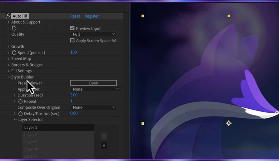The height and width of the screenshot is (161, 279).
Task: Open the Composite Over Original dropdown
Action: pyautogui.click(x=93, y=107)
